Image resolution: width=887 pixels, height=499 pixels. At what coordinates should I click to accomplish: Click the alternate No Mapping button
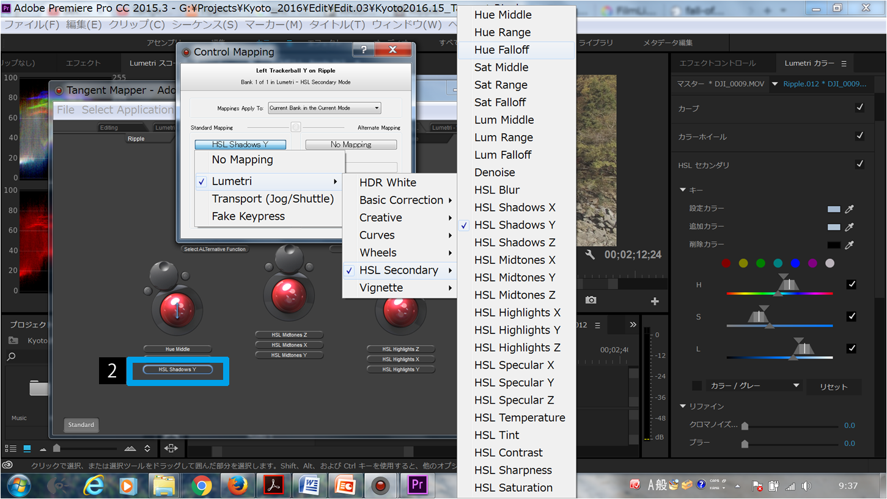351,145
